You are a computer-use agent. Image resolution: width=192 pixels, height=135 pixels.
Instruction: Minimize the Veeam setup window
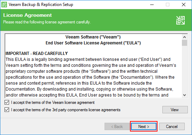pyautogui.click(x=152, y=5)
